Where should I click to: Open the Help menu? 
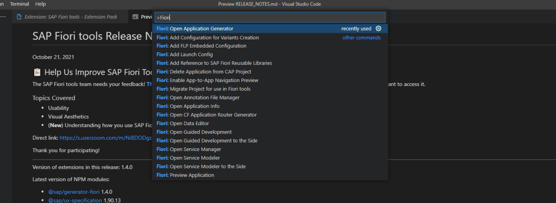click(x=41, y=4)
